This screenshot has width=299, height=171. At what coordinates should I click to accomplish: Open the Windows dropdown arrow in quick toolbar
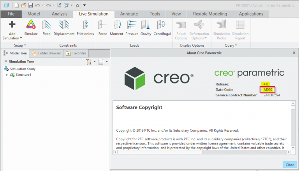[72, 5]
